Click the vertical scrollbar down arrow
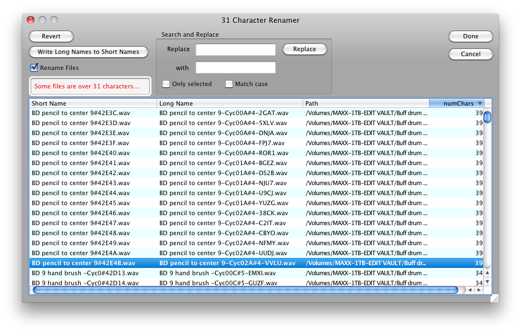 click(488, 282)
